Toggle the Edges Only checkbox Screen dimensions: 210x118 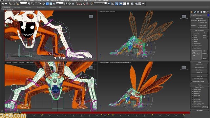(x=193, y=93)
